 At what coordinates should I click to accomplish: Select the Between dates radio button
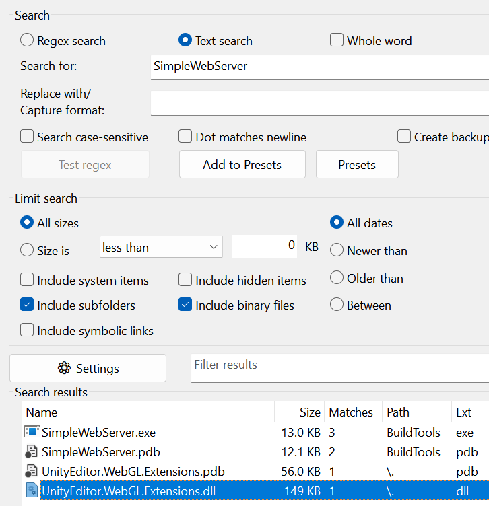point(337,305)
